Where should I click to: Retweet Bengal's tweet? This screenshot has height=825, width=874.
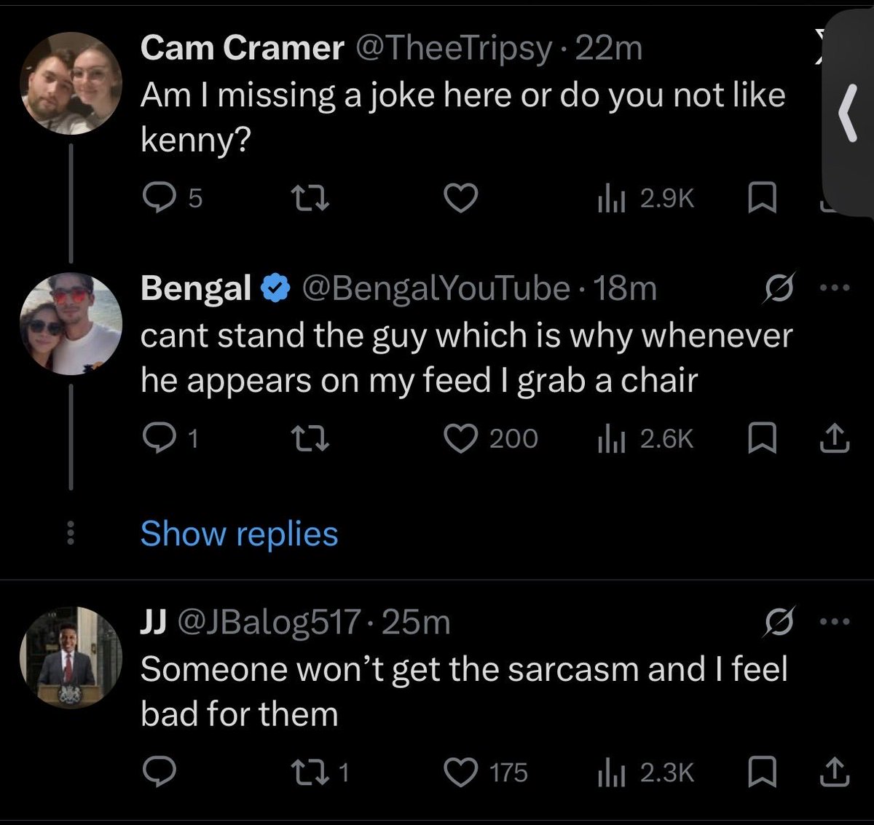click(310, 438)
